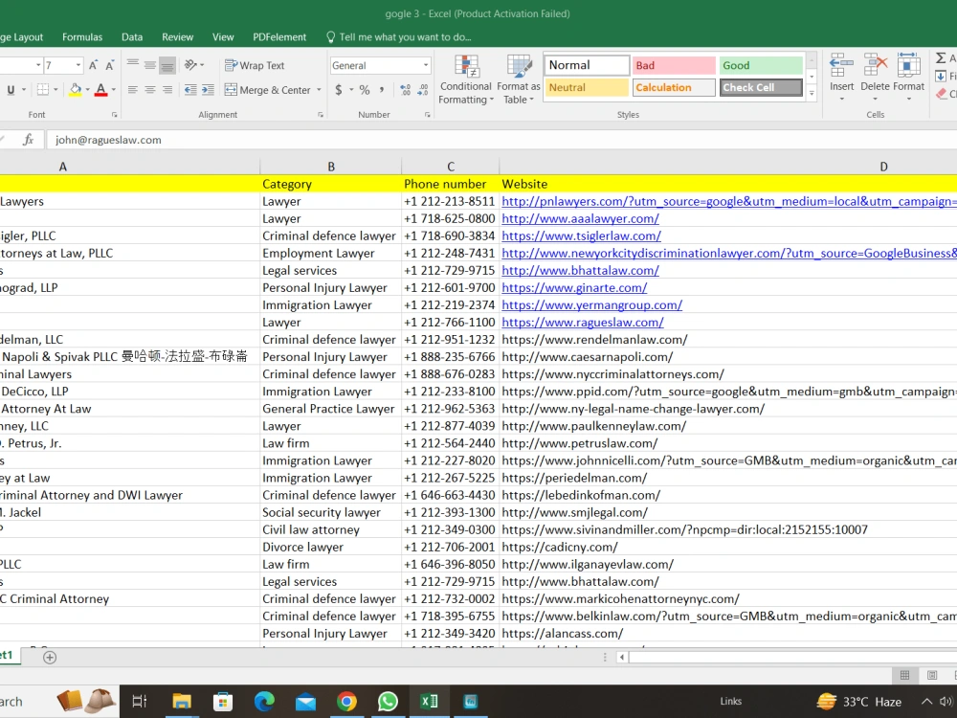Screen dimensions: 957x718
Task: Switch to Normal view in status bar
Action: click(904, 675)
